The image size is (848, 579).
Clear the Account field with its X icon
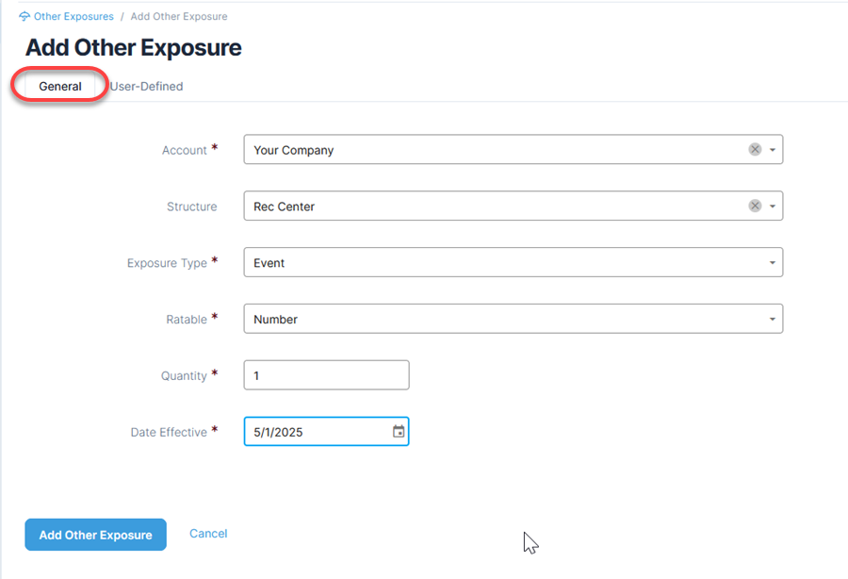coord(755,149)
